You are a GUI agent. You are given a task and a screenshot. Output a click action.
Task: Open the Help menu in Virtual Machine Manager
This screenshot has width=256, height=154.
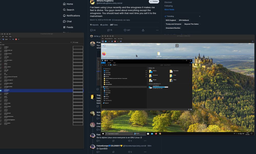click(x=10, y=37)
